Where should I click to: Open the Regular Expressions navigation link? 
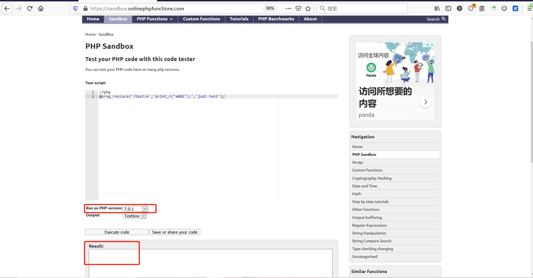369,225
